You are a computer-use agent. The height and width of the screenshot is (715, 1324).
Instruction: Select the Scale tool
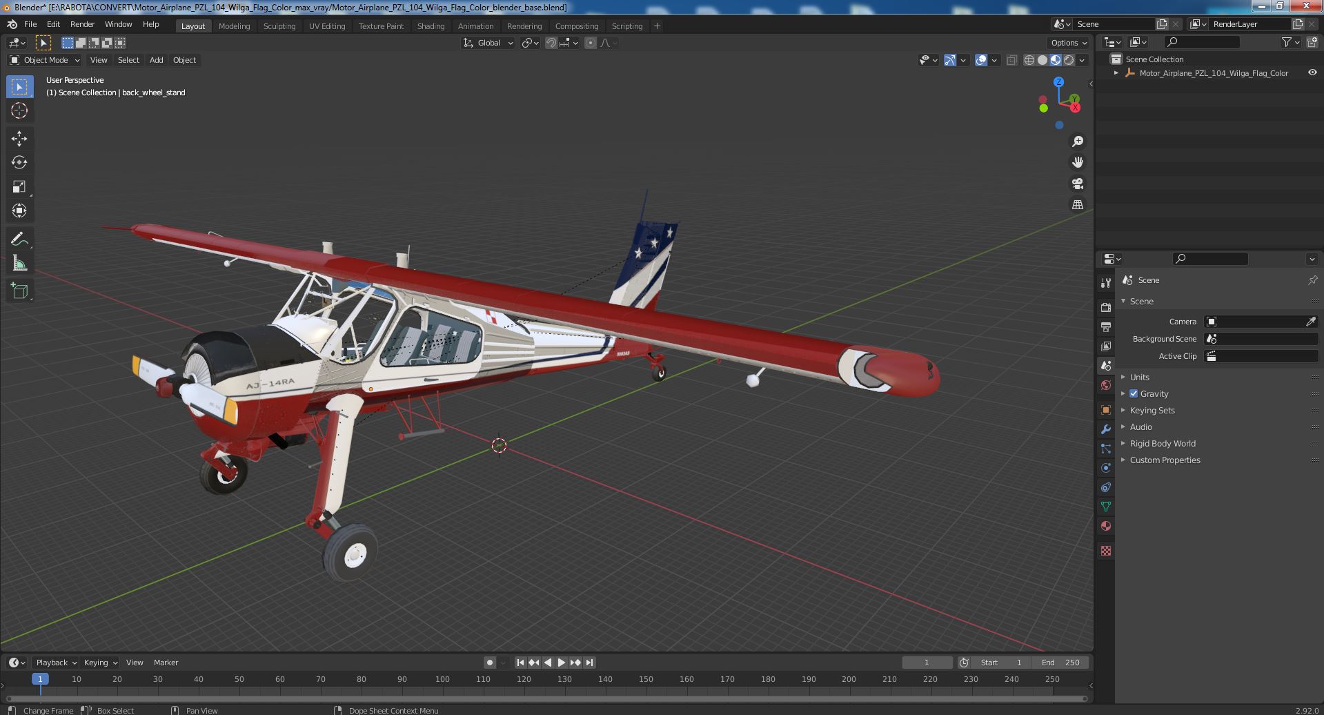(x=19, y=187)
